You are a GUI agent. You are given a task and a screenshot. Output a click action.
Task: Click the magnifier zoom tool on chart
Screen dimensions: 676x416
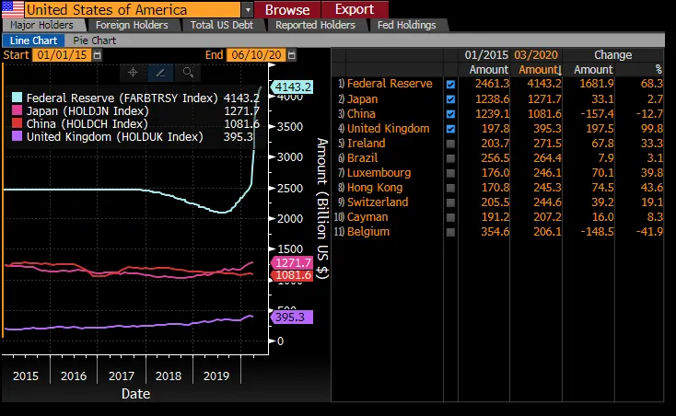point(188,72)
